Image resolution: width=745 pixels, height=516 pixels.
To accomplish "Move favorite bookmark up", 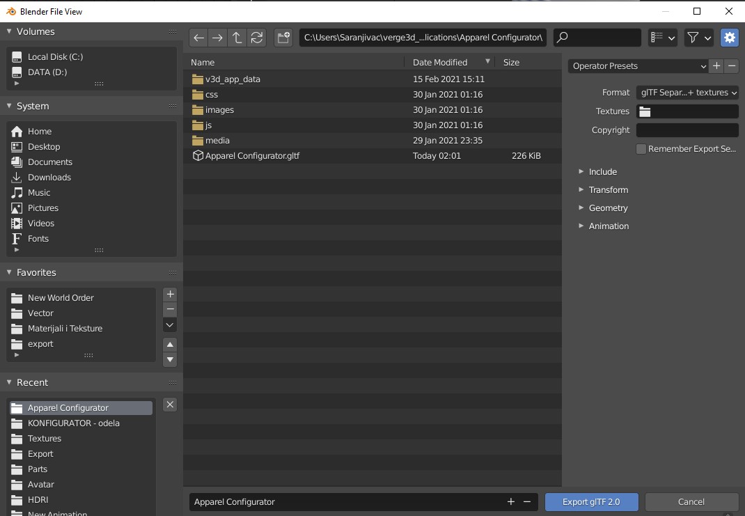I will click(170, 345).
